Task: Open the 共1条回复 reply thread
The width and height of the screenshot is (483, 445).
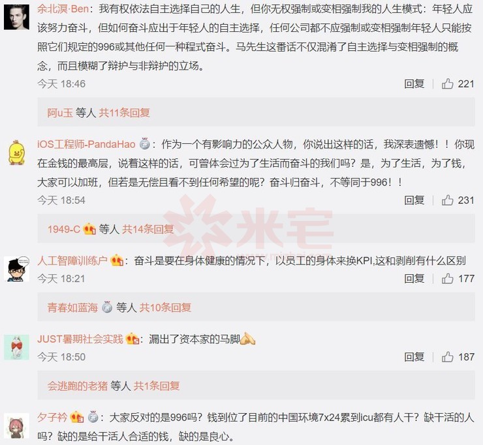Action: coord(157,386)
